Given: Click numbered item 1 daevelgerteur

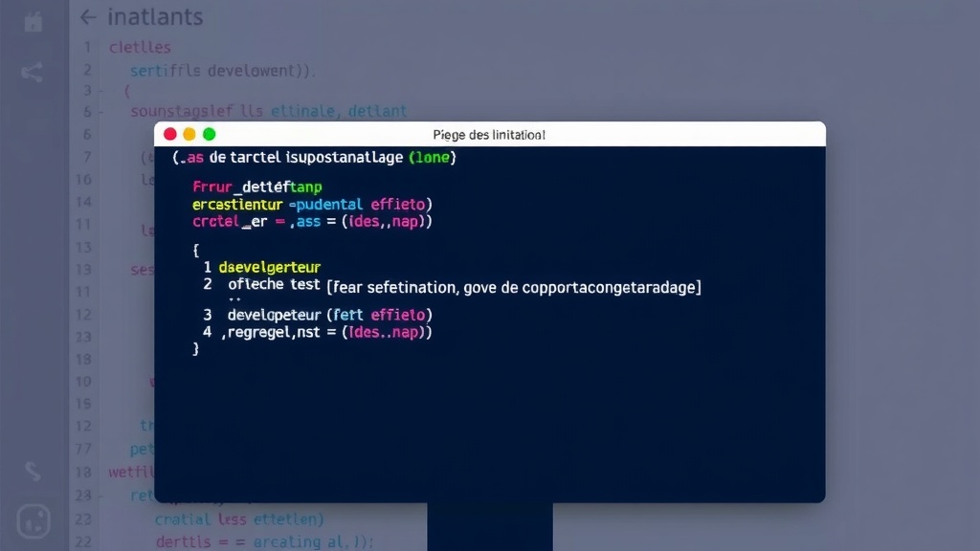Looking at the screenshot, I should [269, 267].
